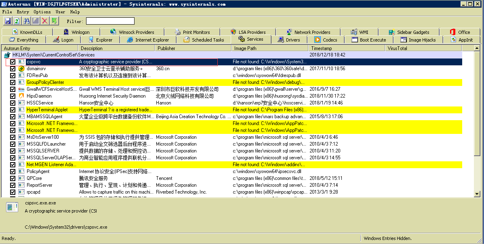The image size is (484, 244).
Task: Sort by VirusTotal column header
Action: coord(423,48)
